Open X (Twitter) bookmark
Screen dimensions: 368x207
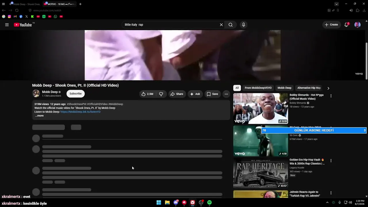[x=27, y=17]
